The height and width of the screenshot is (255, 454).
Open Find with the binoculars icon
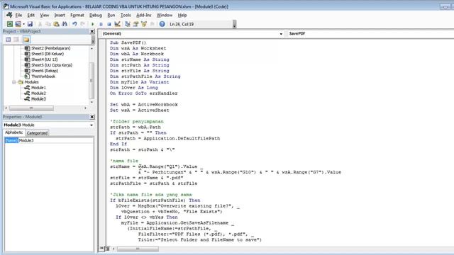pyautogui.click(x=65, y=24)
